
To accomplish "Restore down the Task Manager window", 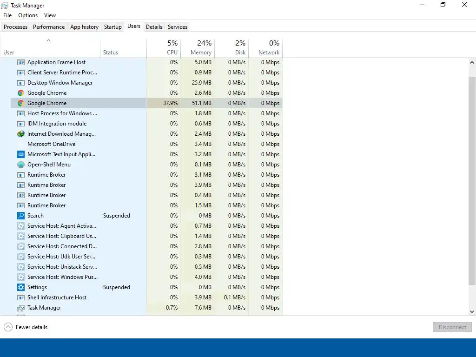I will point(443,5).
